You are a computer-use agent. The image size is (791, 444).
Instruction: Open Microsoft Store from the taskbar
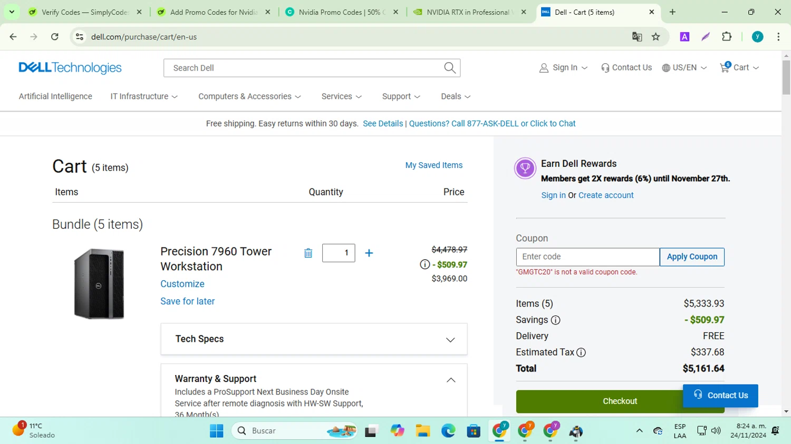coord(474,431)
